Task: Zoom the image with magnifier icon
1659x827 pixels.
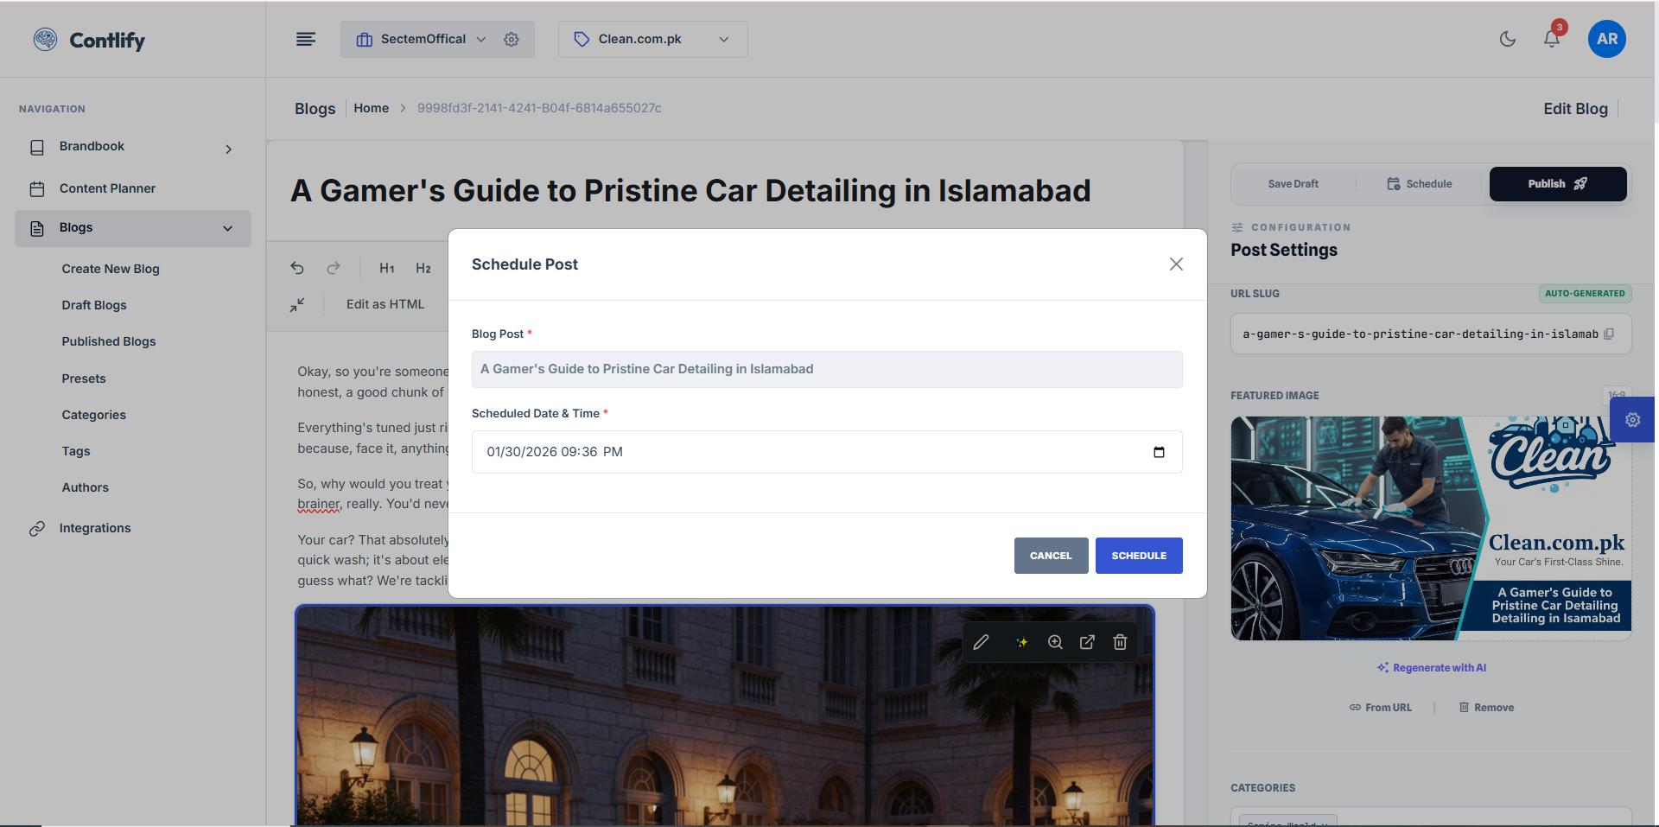Action: (1055, 642)
